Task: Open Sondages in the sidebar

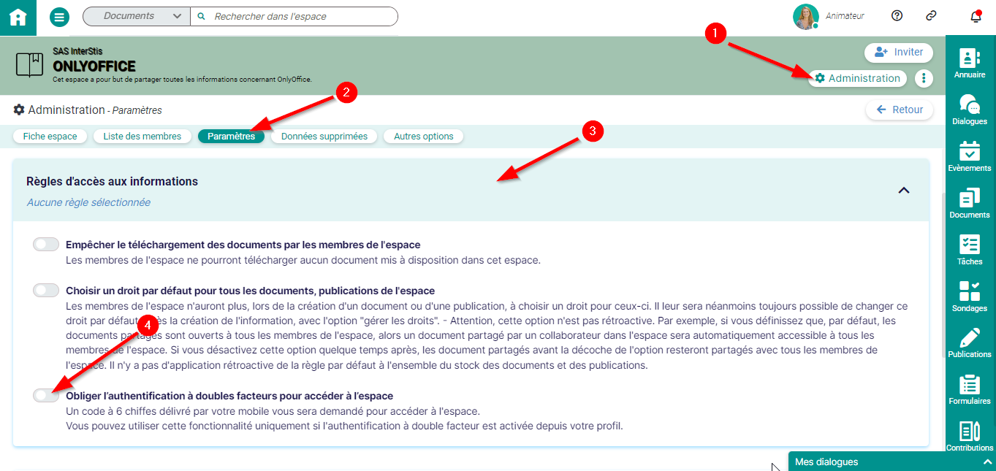Action: click(x=970, y=297)
